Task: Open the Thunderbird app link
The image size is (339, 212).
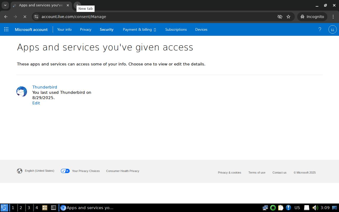Action: 44,87
